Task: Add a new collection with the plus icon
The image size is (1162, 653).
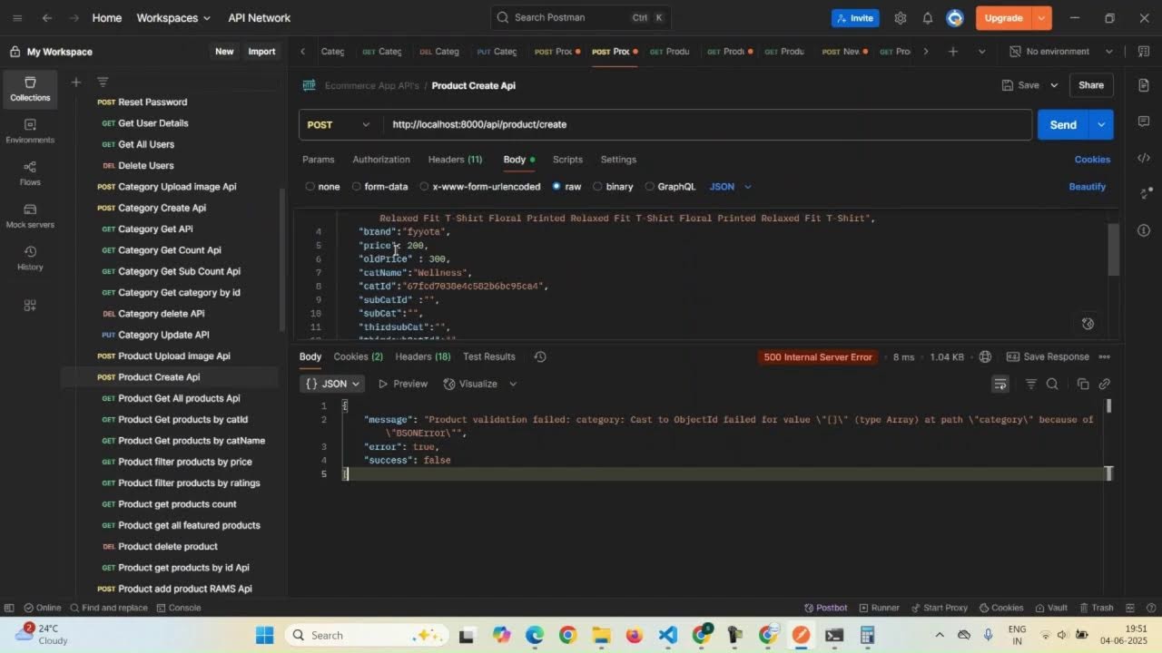Action: coord(76,82)
